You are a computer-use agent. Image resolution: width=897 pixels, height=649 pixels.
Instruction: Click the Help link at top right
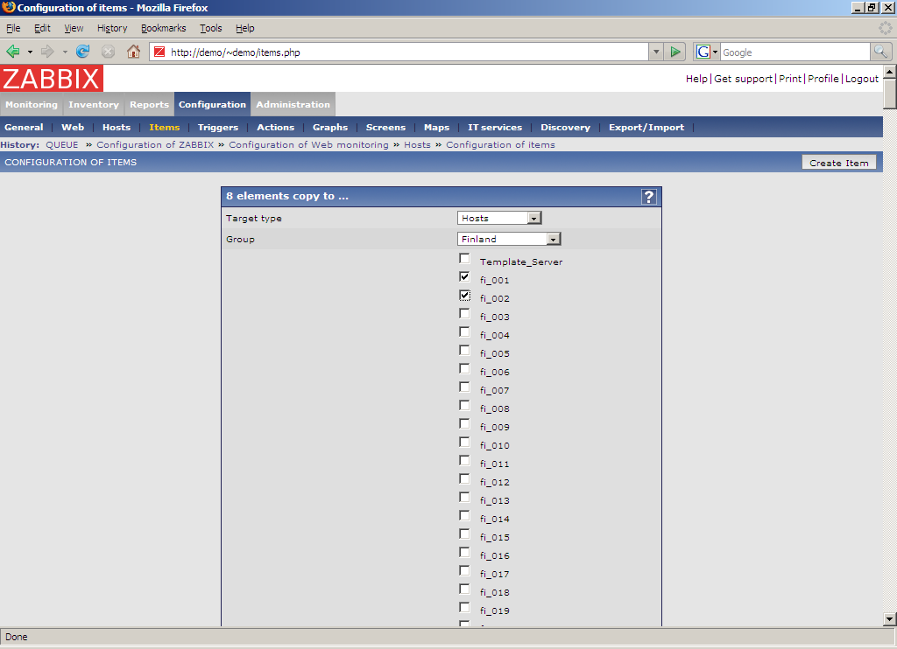[696, 79]
